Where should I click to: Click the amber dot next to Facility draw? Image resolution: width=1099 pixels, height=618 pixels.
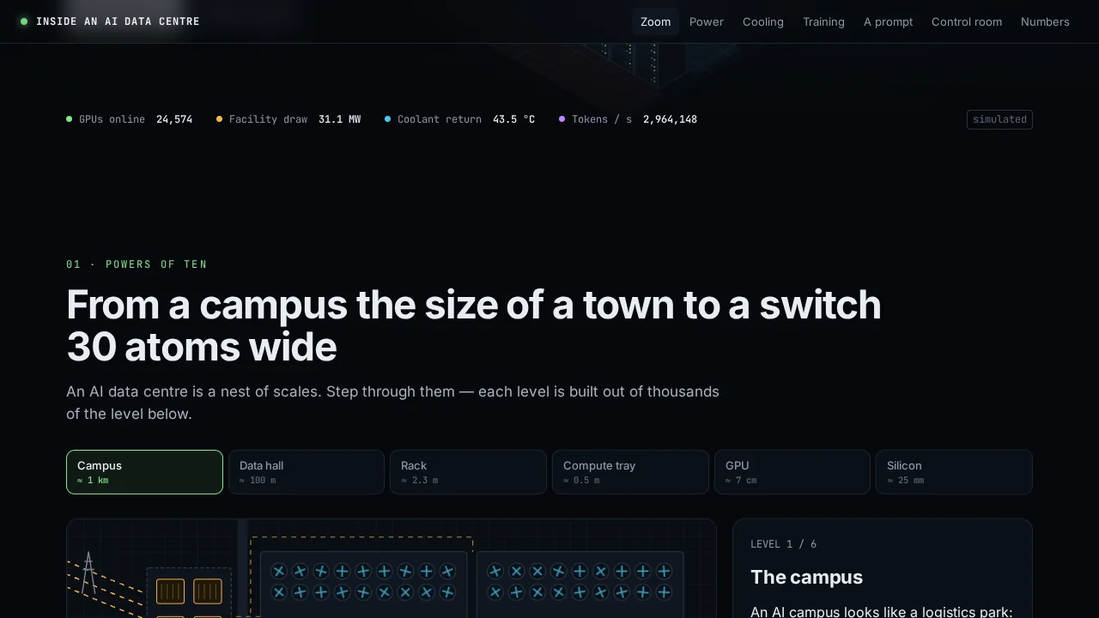(220, 119)
